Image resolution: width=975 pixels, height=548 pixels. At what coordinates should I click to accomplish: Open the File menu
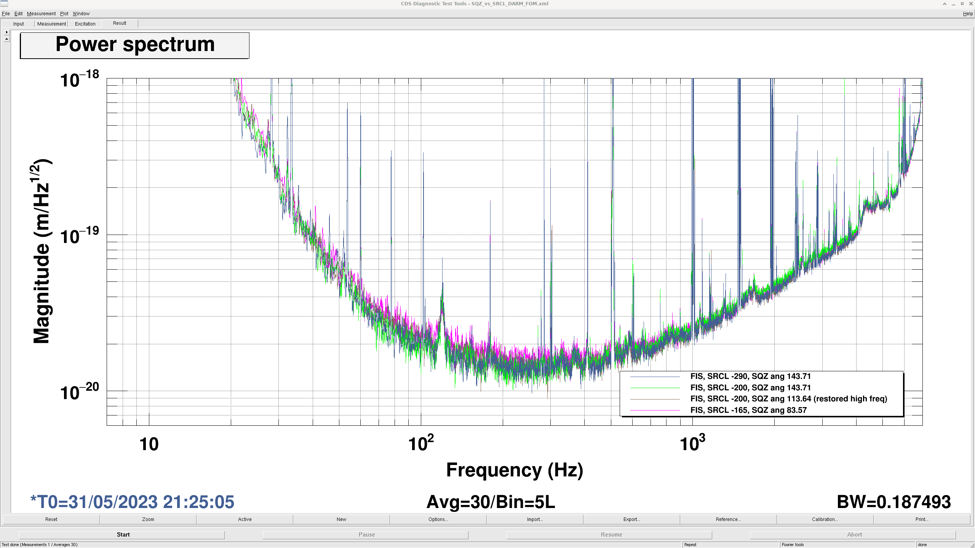(6, 13)
